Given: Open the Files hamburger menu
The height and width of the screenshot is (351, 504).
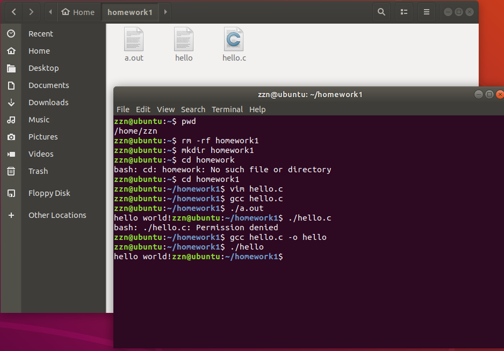Looking at the screenshot, I should point(427,12).
